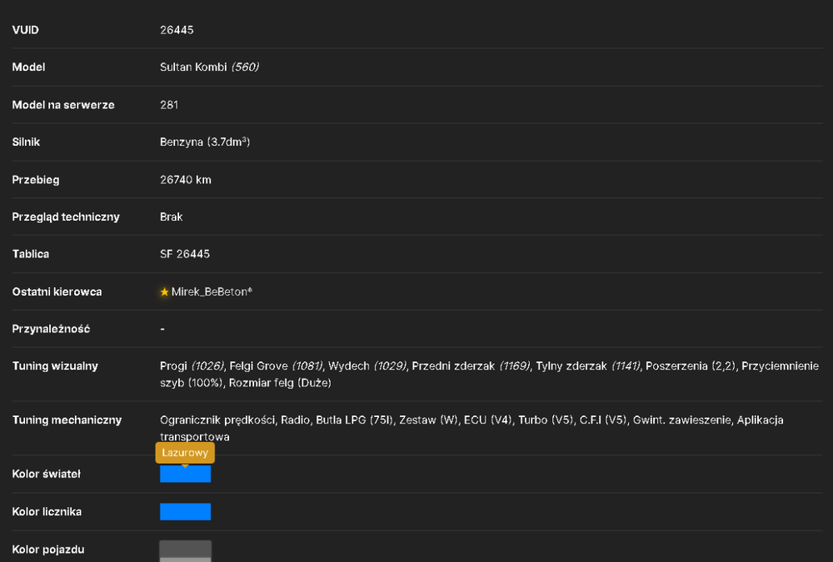Click the Progi (1026) tuning entry
Screen dimensions: 833x562
[192, 366]
